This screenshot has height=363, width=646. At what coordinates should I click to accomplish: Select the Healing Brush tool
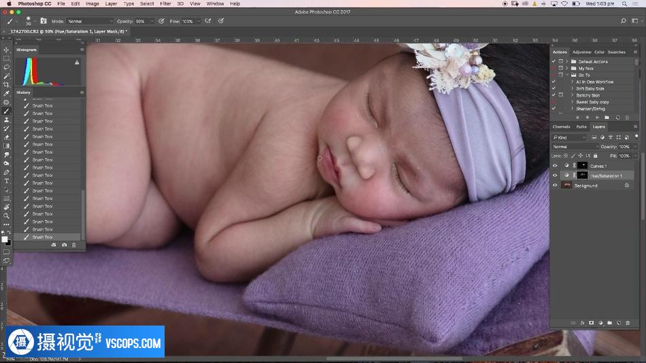coord(6,102)
